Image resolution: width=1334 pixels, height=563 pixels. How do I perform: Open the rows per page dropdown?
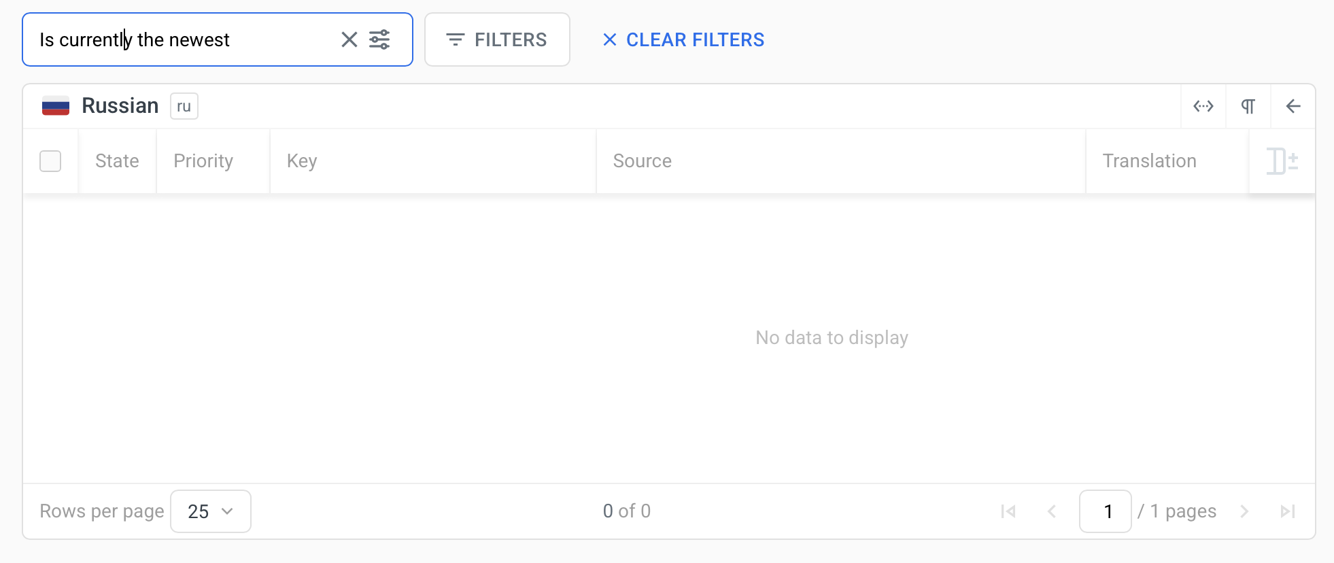coord(210,511)
